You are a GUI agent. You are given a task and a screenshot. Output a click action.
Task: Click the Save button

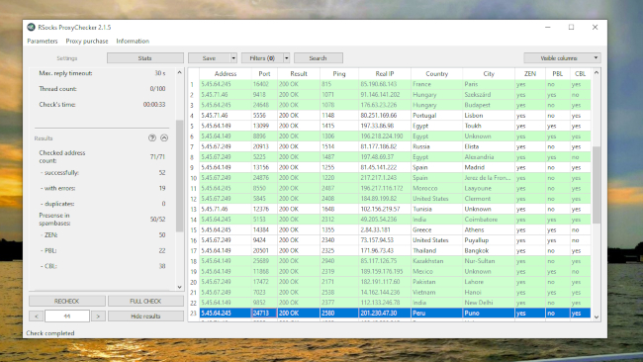(209, 58)
